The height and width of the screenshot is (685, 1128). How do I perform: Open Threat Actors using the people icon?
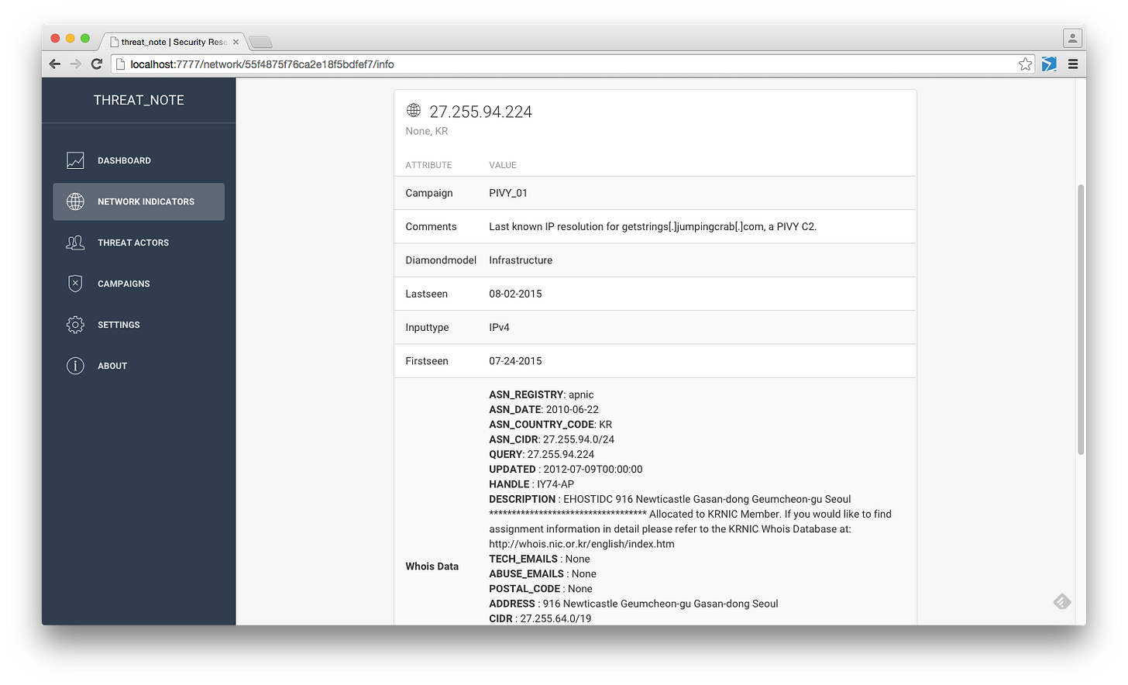coord(75,243)
